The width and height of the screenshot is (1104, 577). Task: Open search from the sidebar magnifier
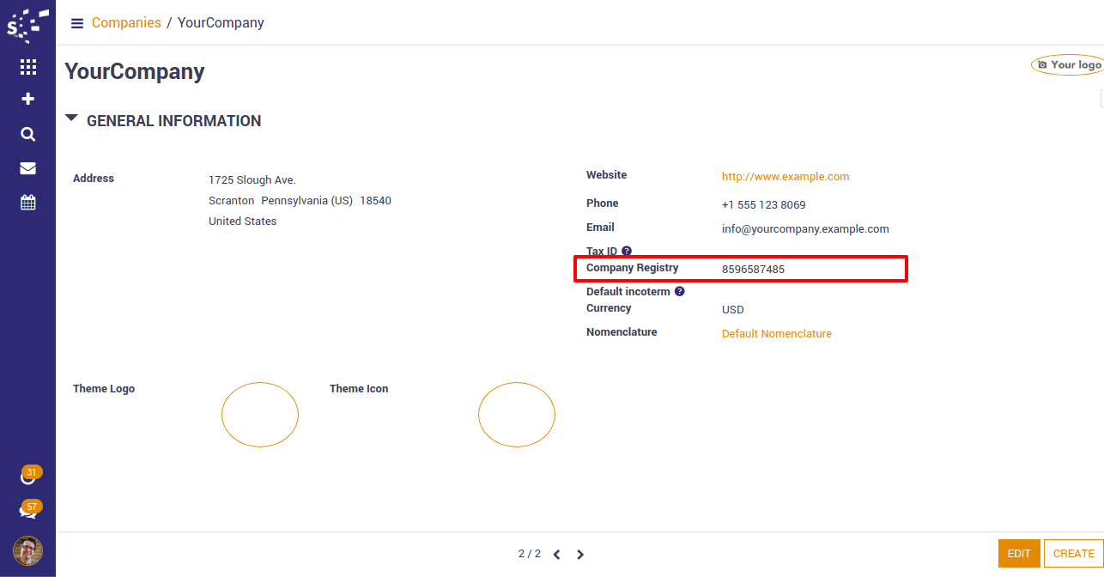(x=27, y=134)
